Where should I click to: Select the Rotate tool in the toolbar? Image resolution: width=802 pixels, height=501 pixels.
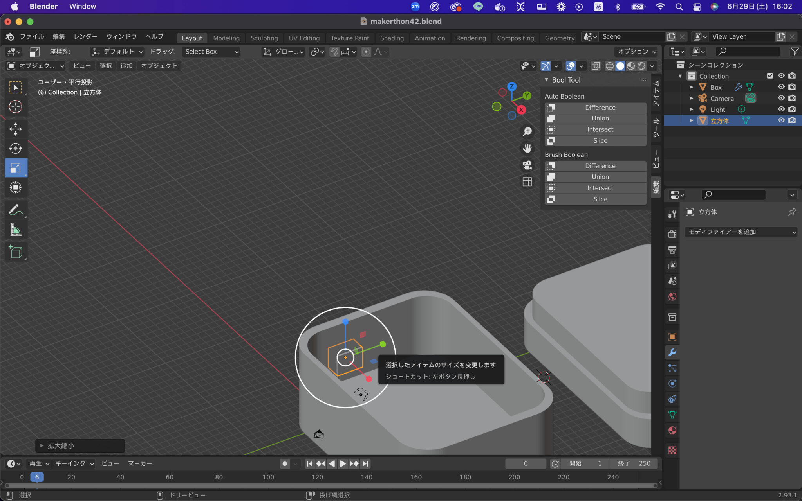pyautogui.click(x=16, y=148)
